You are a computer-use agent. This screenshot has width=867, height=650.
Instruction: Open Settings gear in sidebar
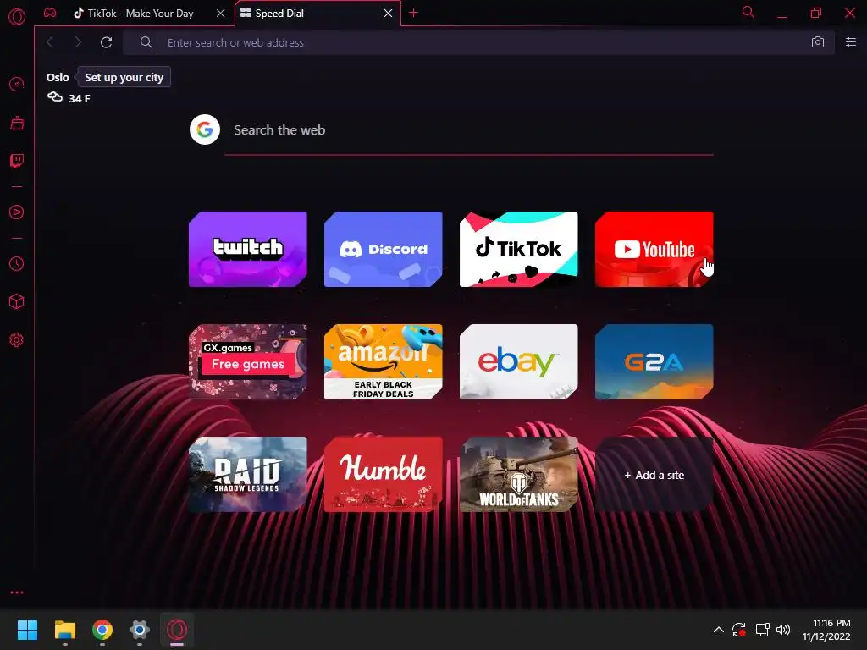pyautogui.click(x=17, y=340)
